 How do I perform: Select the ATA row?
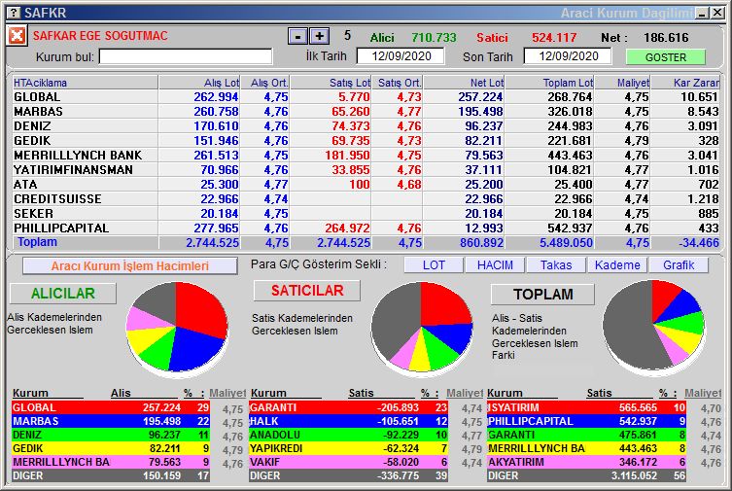[x=366, y=185]
